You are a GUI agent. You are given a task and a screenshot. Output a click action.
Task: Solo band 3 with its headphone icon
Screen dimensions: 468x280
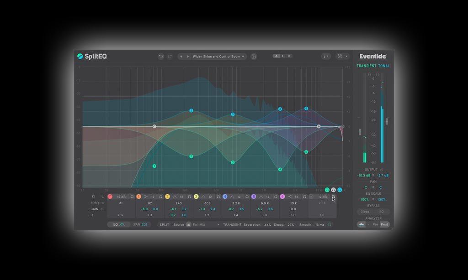pos(218,197)
